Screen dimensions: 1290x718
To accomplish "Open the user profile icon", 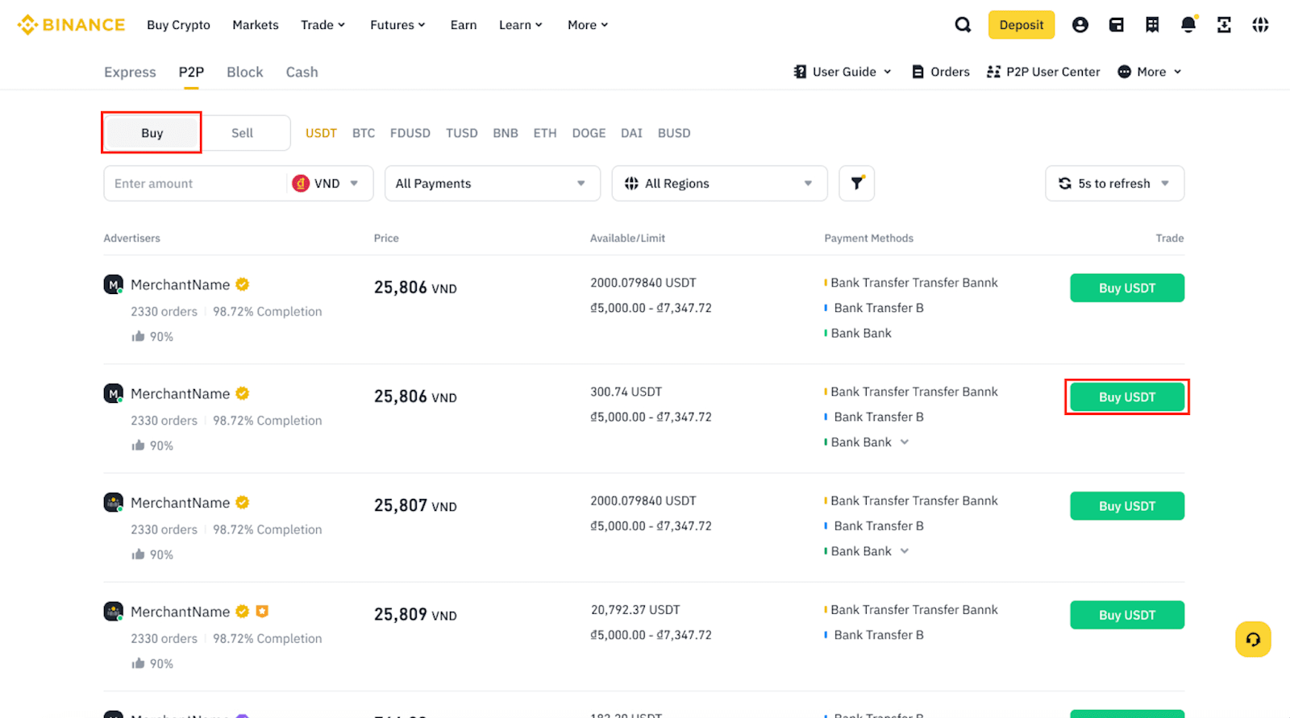I will 1080,25.
